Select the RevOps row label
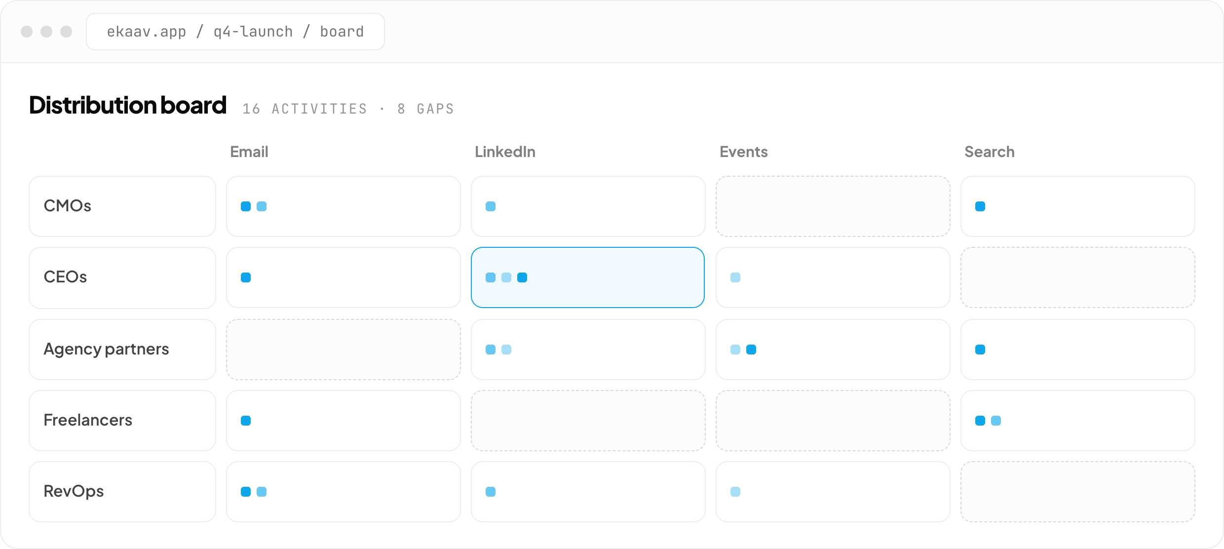1224x549 pixels. [122, 492]
